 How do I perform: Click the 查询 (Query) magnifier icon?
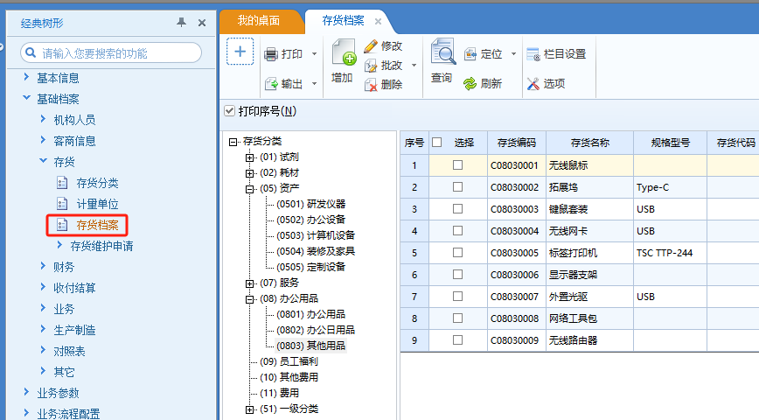pyautogui.click(x=442, y=54)
